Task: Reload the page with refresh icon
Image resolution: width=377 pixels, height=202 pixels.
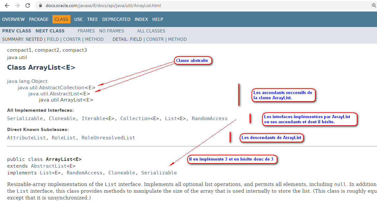Action: coord(28,5)
